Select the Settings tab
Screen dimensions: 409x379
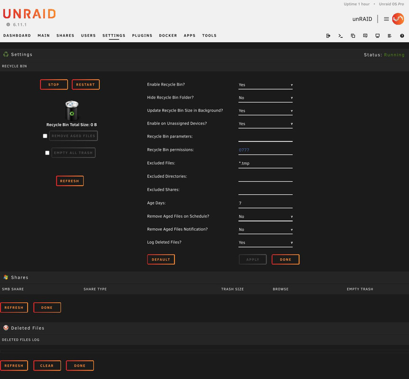point(114,36)
